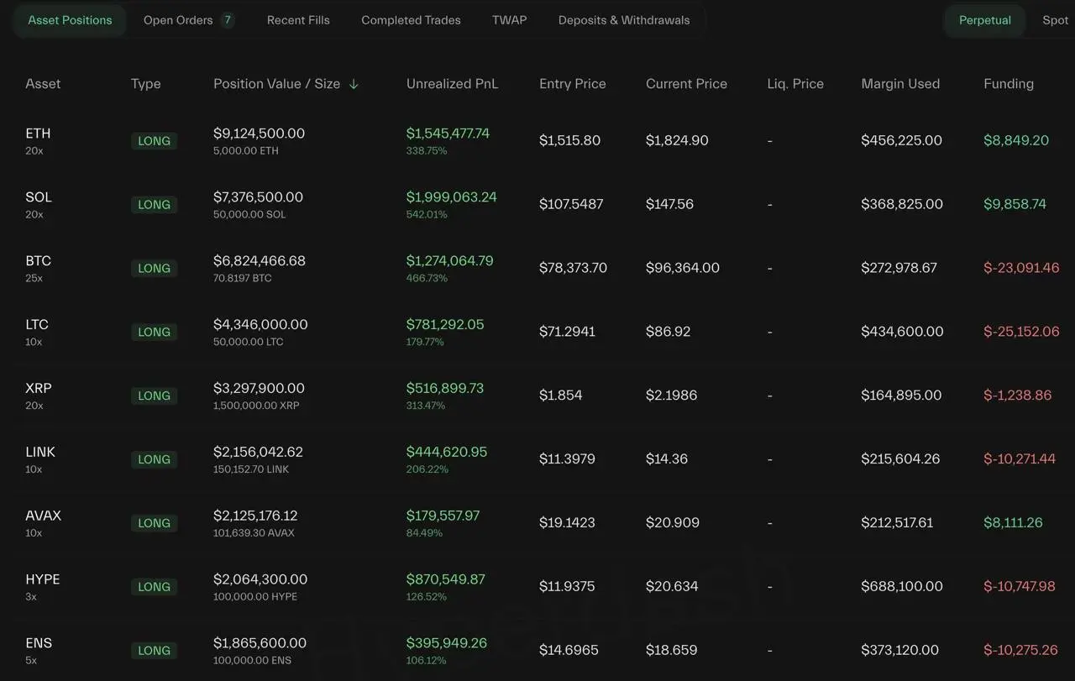Click HYPE margin used $688,100.00
Viewport: 1075px width, 681px height.
pos(902,587)
